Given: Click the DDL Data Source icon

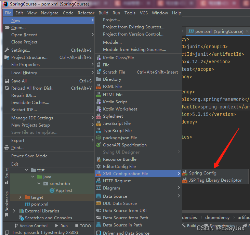Looking at the screenshot, I should coord(98,203).
